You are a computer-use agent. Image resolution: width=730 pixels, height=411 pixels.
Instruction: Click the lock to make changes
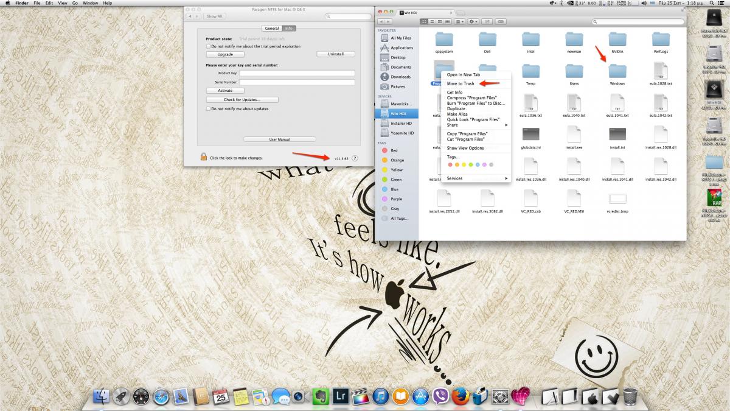[x=204, y=157]
